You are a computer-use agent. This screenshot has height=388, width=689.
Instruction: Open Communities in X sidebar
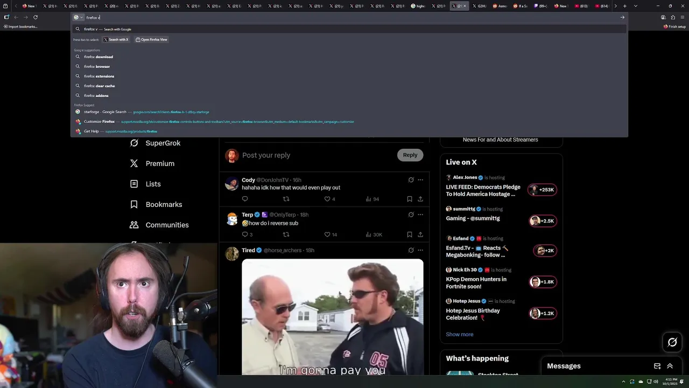(159, 225)
